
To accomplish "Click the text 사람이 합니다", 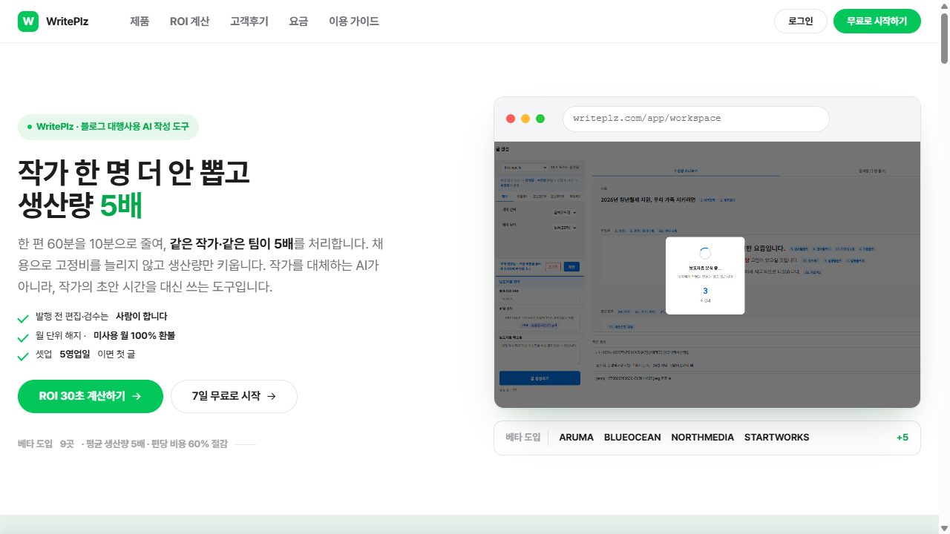I will tap(141, 316).
